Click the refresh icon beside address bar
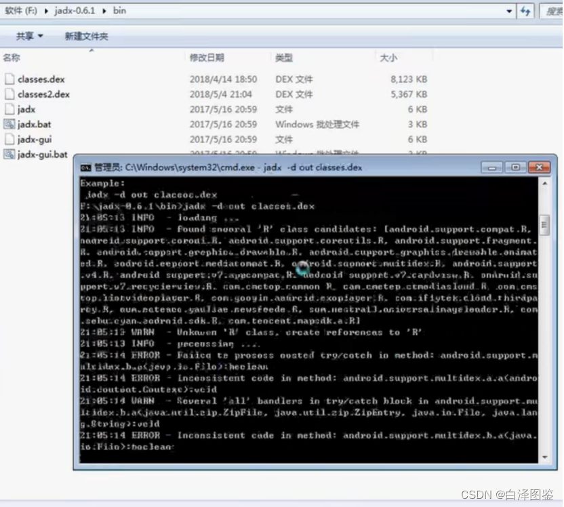 point(525,11)
